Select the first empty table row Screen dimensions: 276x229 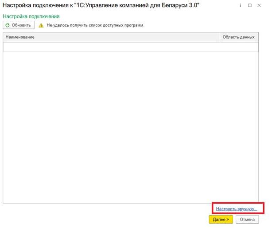(x=131, y=47)
